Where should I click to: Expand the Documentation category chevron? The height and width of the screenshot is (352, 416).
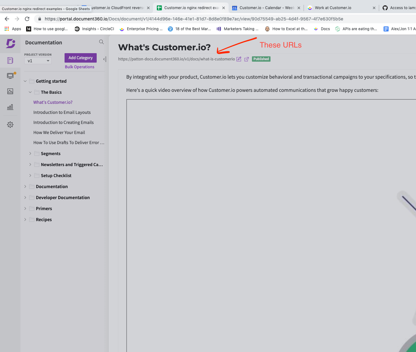tap(25, 187)
